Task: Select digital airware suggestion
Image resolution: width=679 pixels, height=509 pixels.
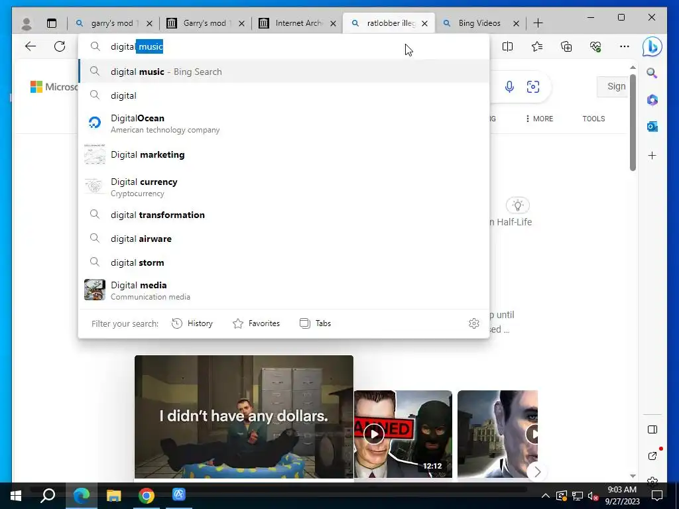Action: (x=284, y=239)
